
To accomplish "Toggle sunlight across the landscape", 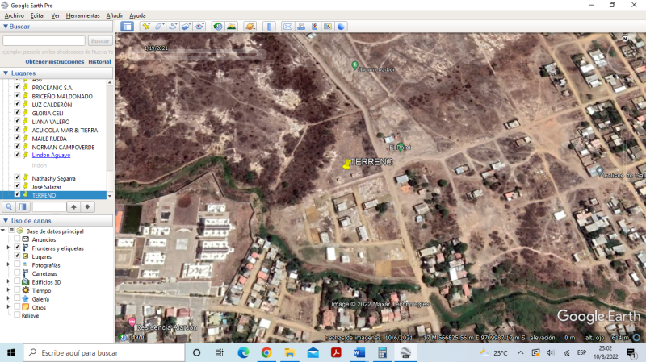I will click(232, 27).
